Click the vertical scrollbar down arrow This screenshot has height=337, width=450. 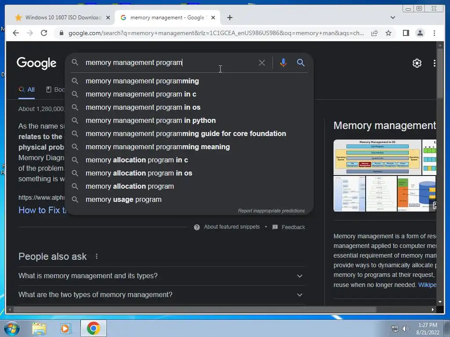[440, 302]
